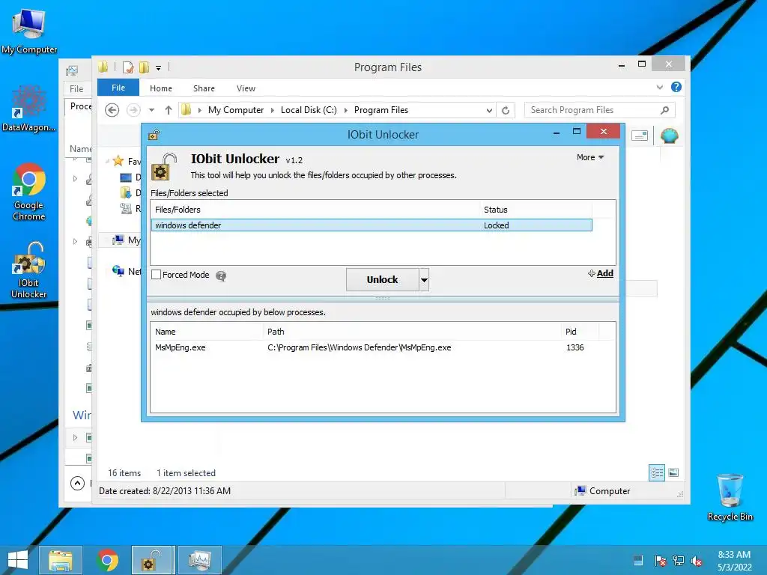This screenshot has width=767, height=575.
Task: Open the File menu in Task Manager window
Action: (x=76, y=88)
